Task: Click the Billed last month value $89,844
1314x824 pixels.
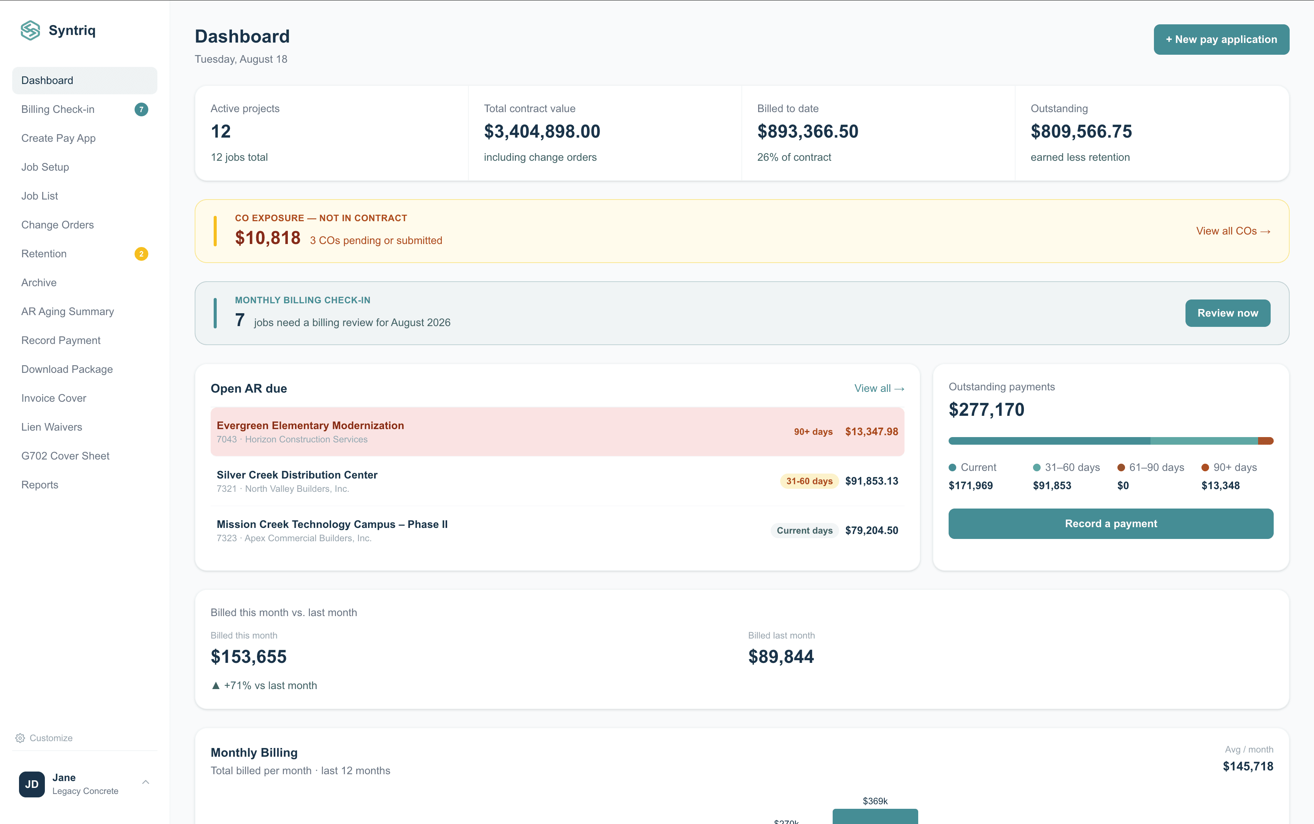Action: click(781, 657)
